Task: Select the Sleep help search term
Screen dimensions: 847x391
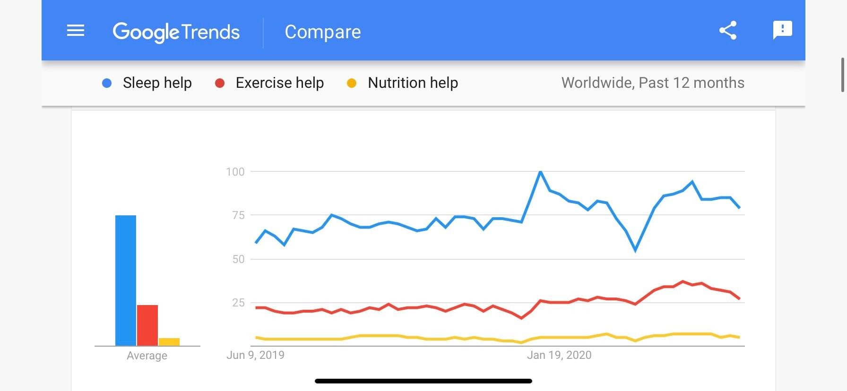Action: coord(157,83)
